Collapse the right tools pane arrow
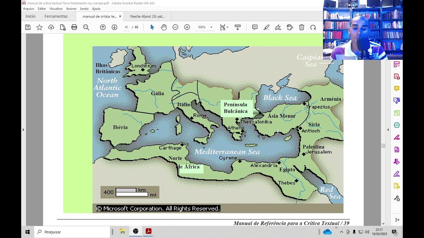Viewport: 424px width, 238px height. [388, 130]
